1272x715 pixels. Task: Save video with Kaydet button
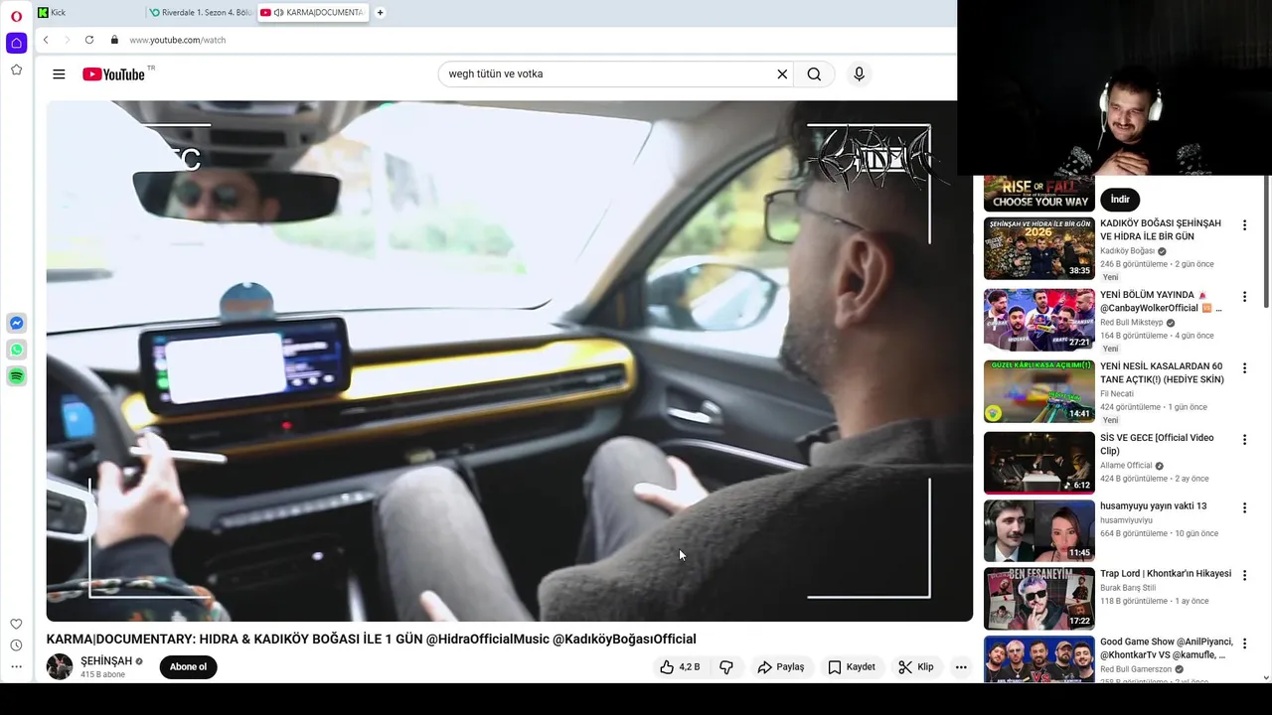point(852,667)
